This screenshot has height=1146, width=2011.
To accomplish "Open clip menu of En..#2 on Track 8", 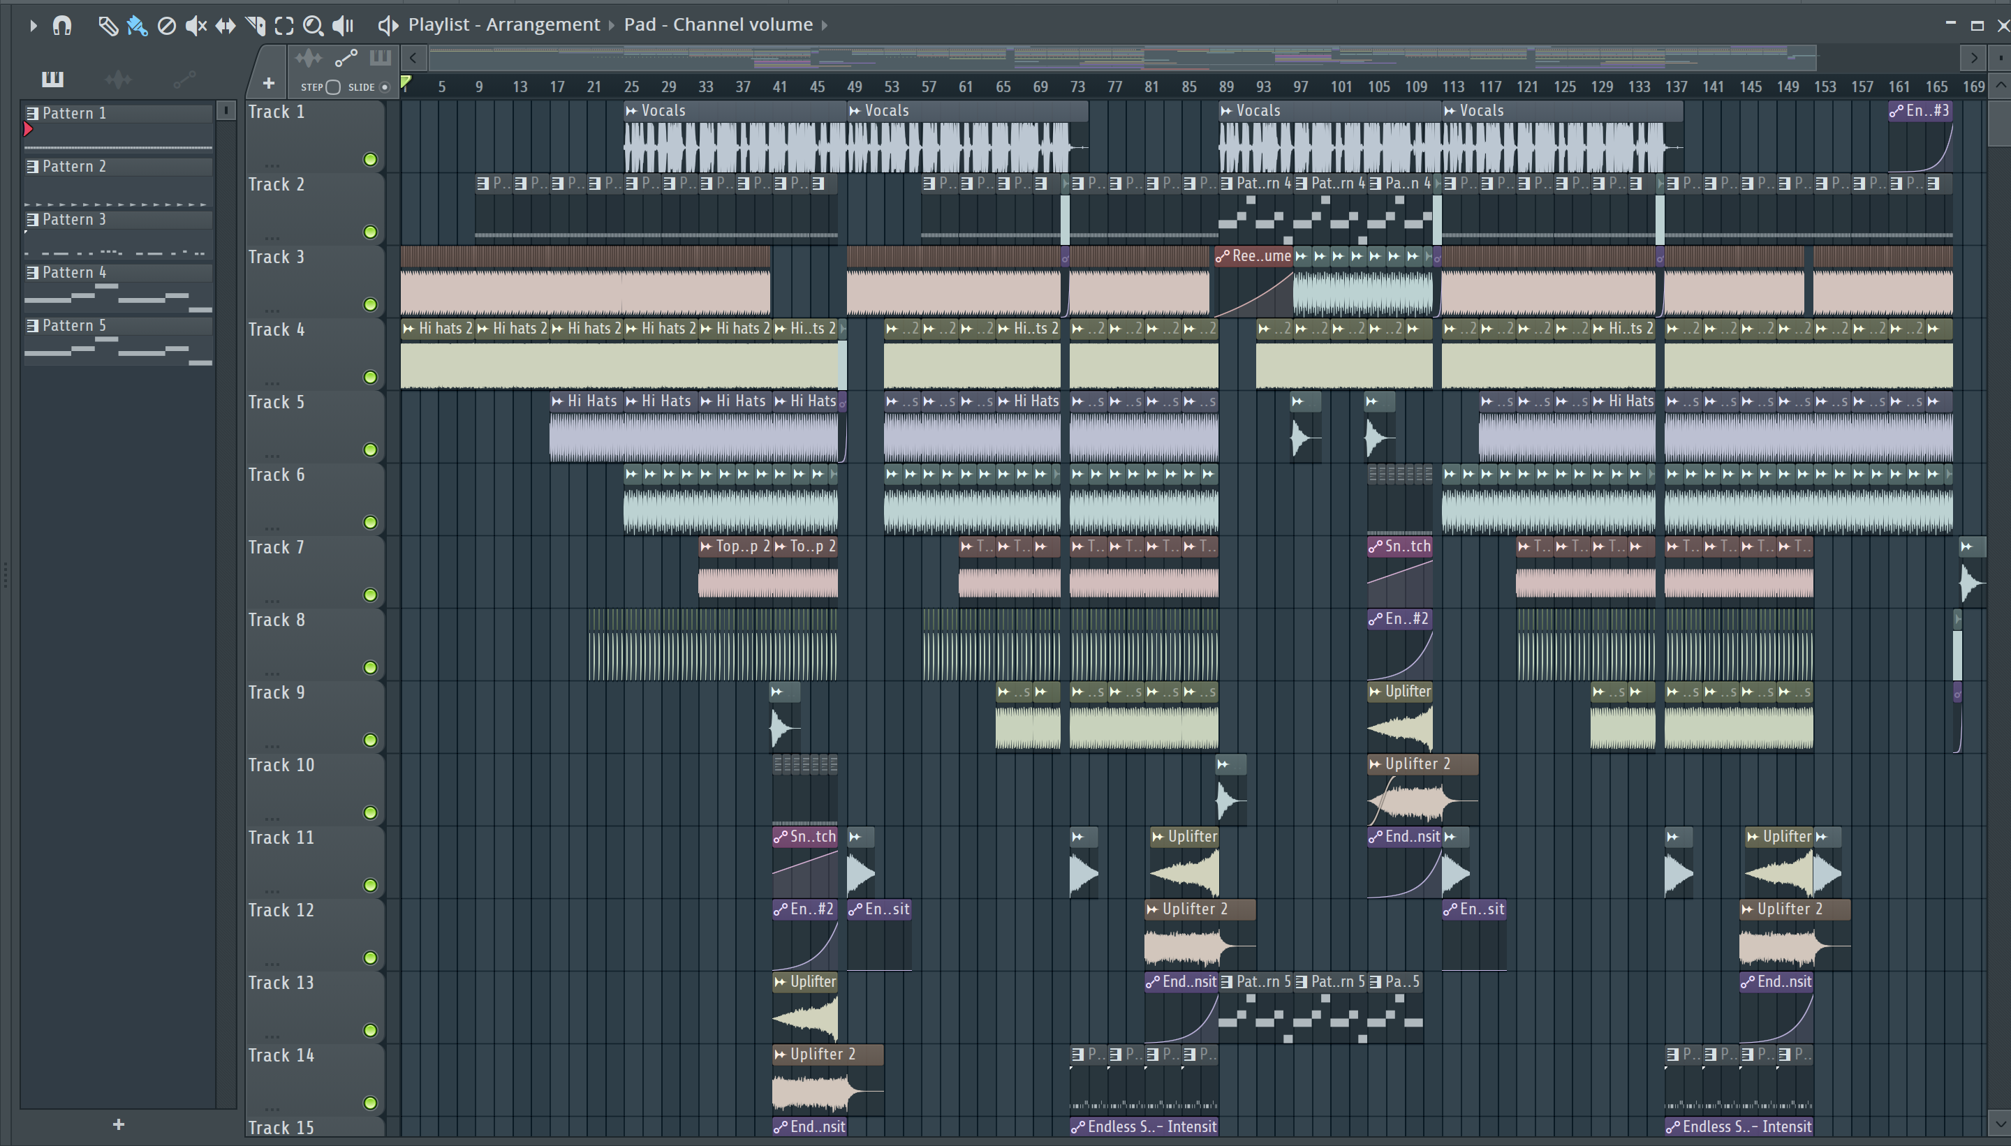I will [x=1375, y=620].
